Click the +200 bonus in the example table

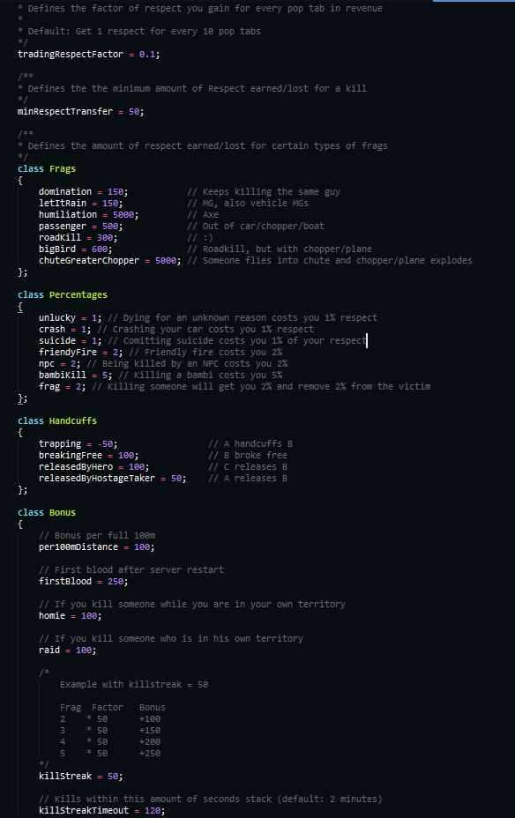click(150, 742)
